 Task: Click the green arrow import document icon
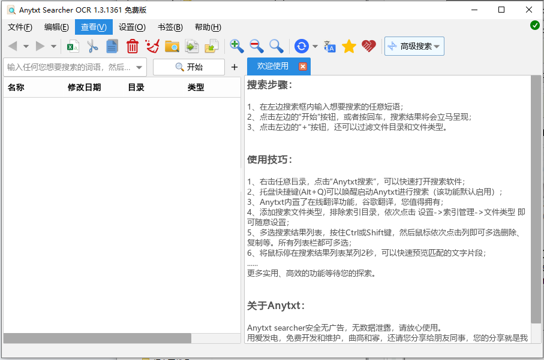coord(192,46)
